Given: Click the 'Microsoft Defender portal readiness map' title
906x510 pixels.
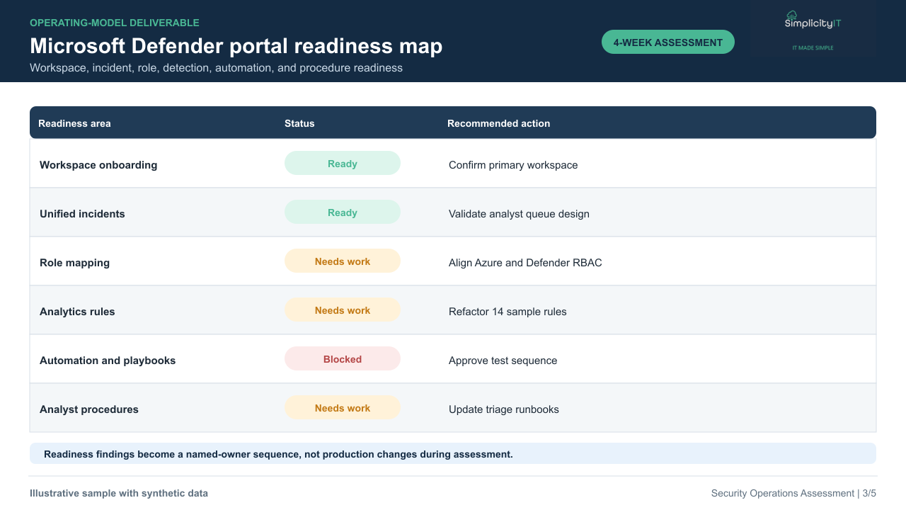Looking at the screenshot, I should click(236, 46).
